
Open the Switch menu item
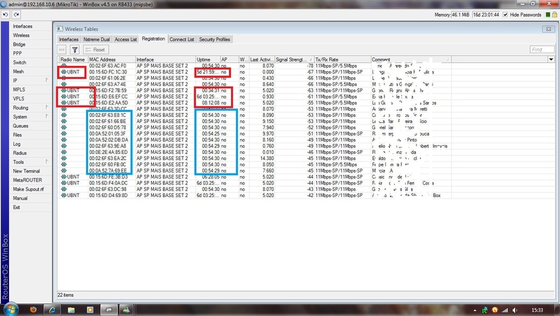20,62
